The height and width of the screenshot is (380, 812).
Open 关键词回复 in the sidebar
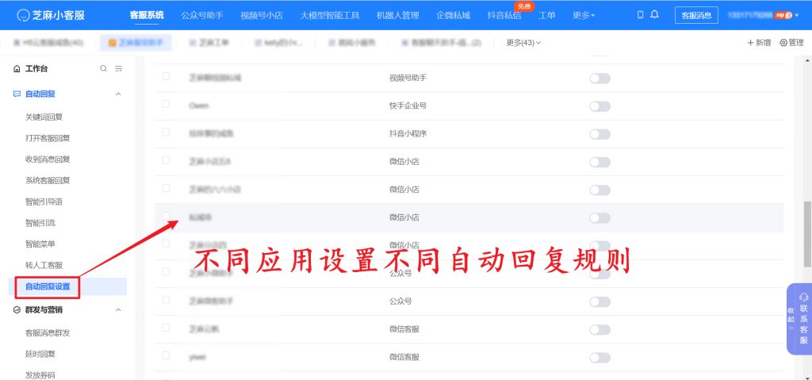point(44,117)
